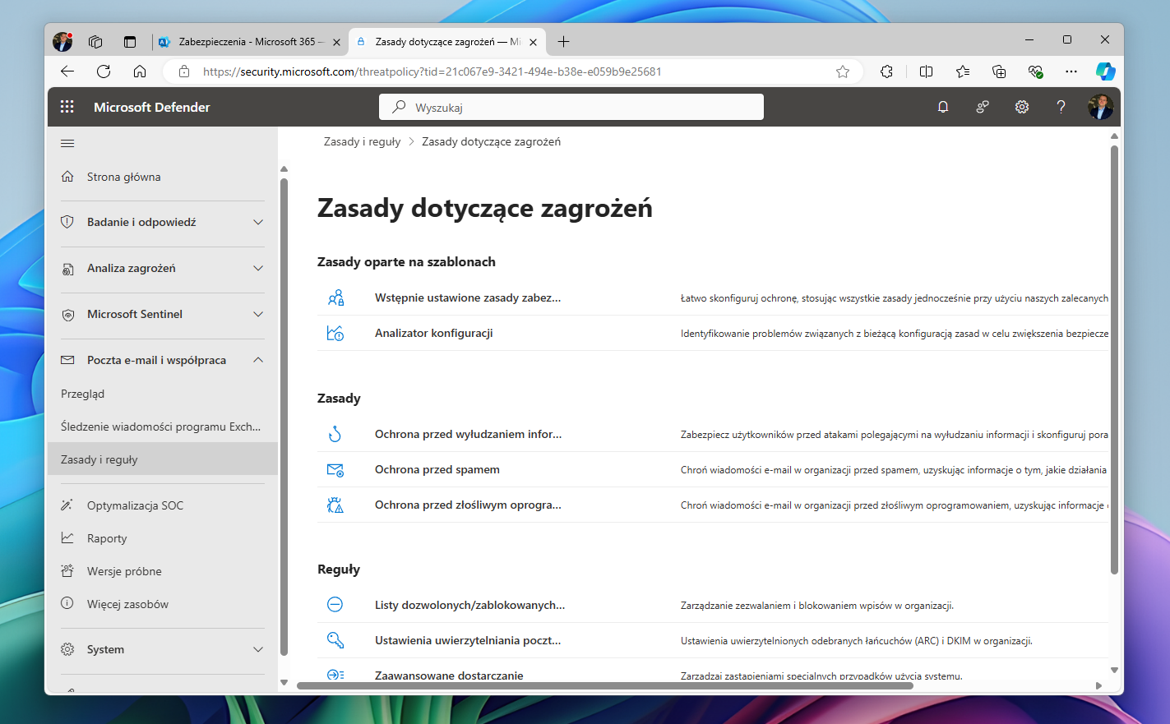This screenshot has width=1170, height=724.
Task: Click the browser address bar URL
Action: point(432,71)
